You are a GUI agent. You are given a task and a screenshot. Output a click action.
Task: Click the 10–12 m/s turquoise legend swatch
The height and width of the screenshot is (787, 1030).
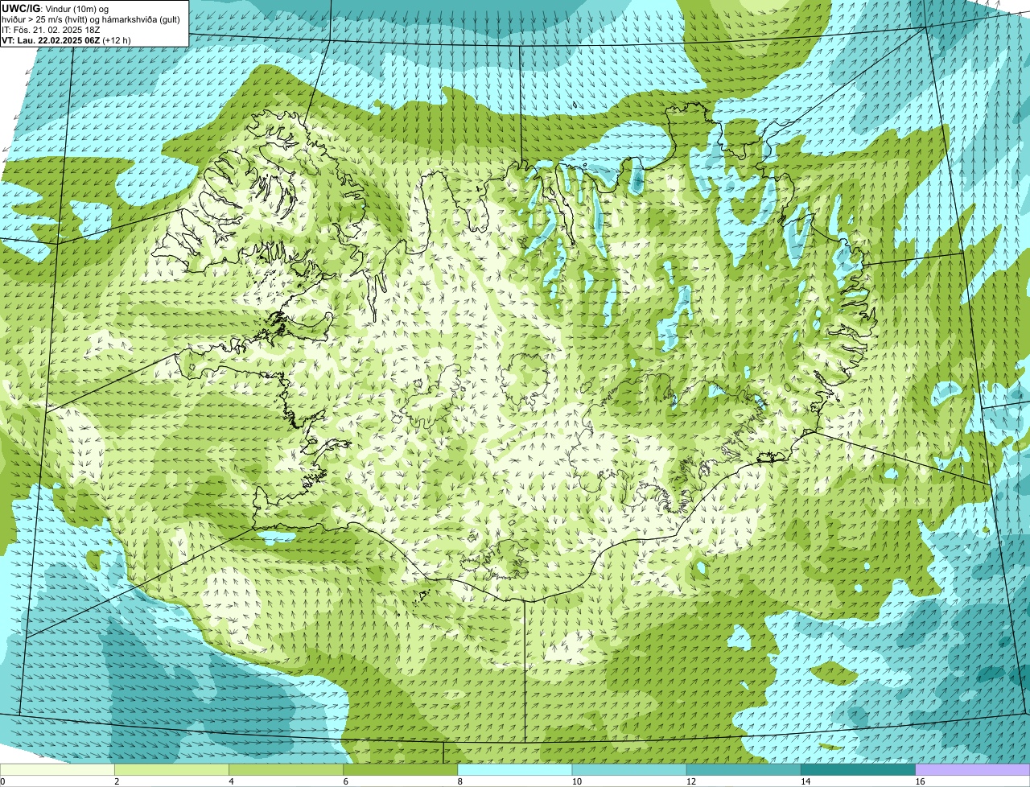pyautogui.click(x=629, y=770)
